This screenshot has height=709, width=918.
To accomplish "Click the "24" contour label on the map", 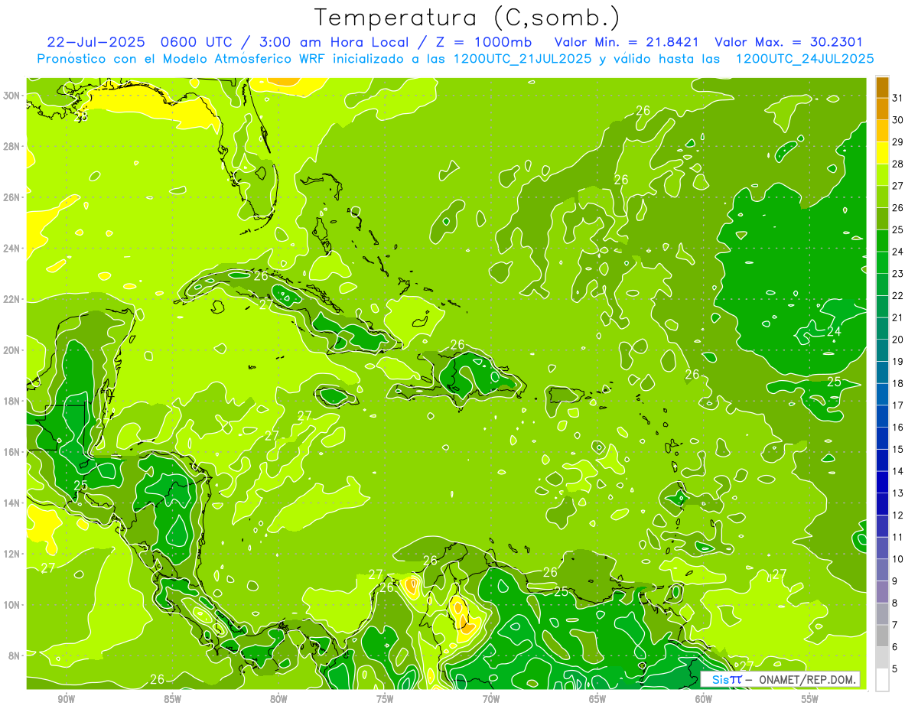I will [x=834, y=331].
